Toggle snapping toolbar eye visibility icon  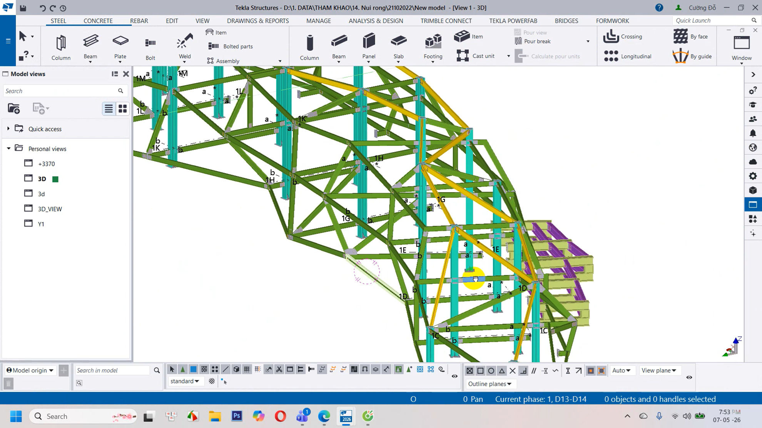pos(689,377)
